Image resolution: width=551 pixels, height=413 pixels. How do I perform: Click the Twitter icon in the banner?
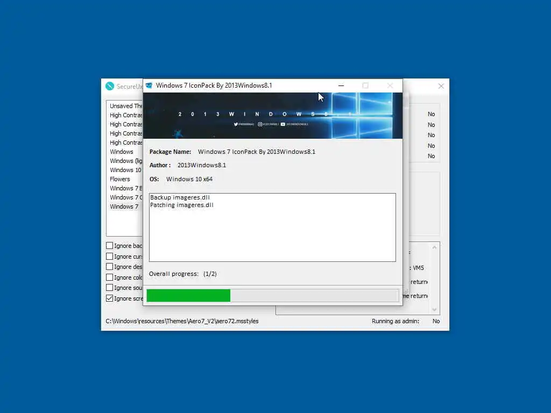tap(236, 124)
